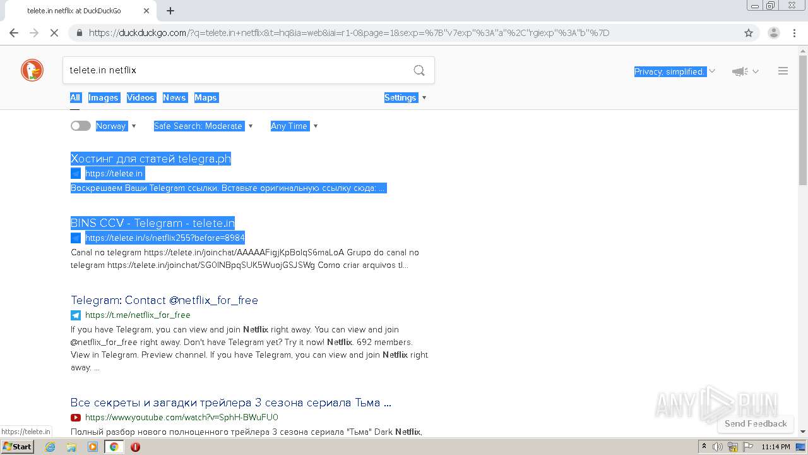Open youtube.com/watch URL link
Image resolution: width=808 pixels, height=455 pixels.
[182, 418]
